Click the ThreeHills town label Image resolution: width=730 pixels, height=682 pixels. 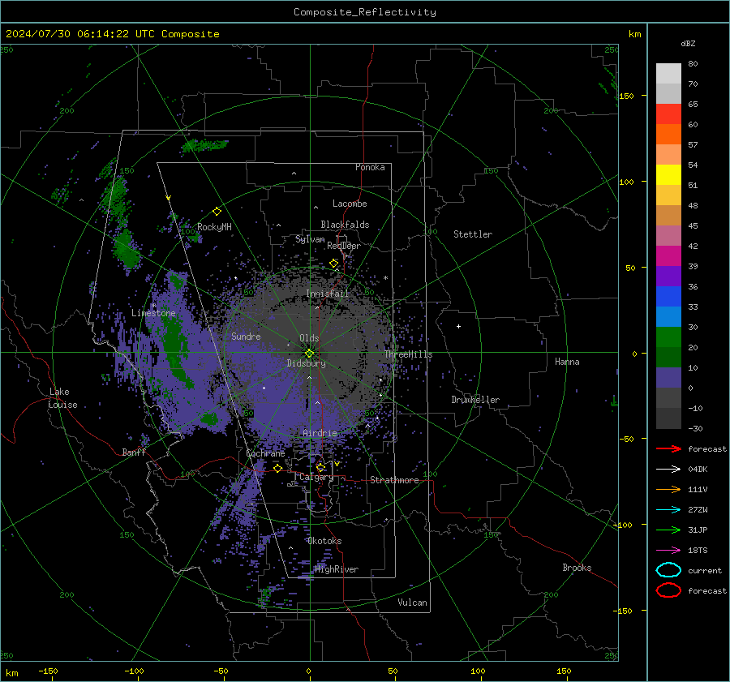(x=408, y=354)
